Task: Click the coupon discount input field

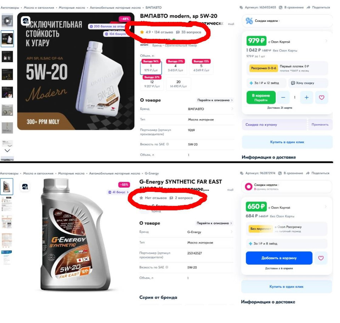Action: [274, 125]
